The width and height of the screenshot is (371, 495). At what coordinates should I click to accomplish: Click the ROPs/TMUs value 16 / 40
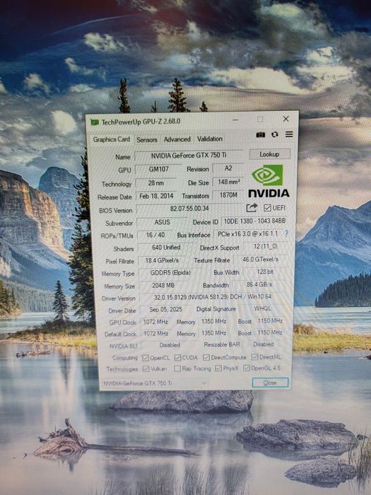[155, 235]
